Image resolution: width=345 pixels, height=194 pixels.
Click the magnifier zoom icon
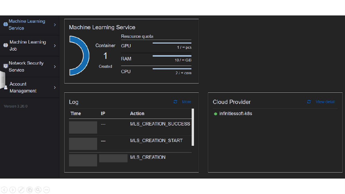(38, 190)
